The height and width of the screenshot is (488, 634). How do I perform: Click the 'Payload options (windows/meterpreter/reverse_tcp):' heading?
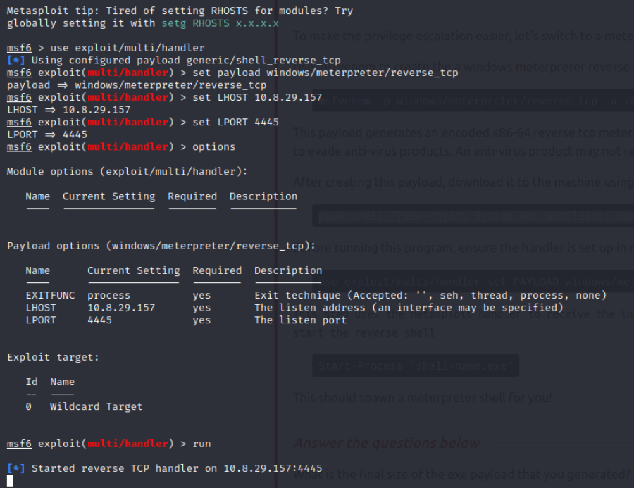tap(161, 246)
